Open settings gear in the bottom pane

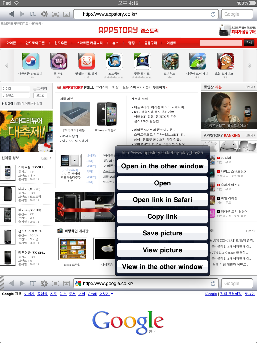(44, 283)
